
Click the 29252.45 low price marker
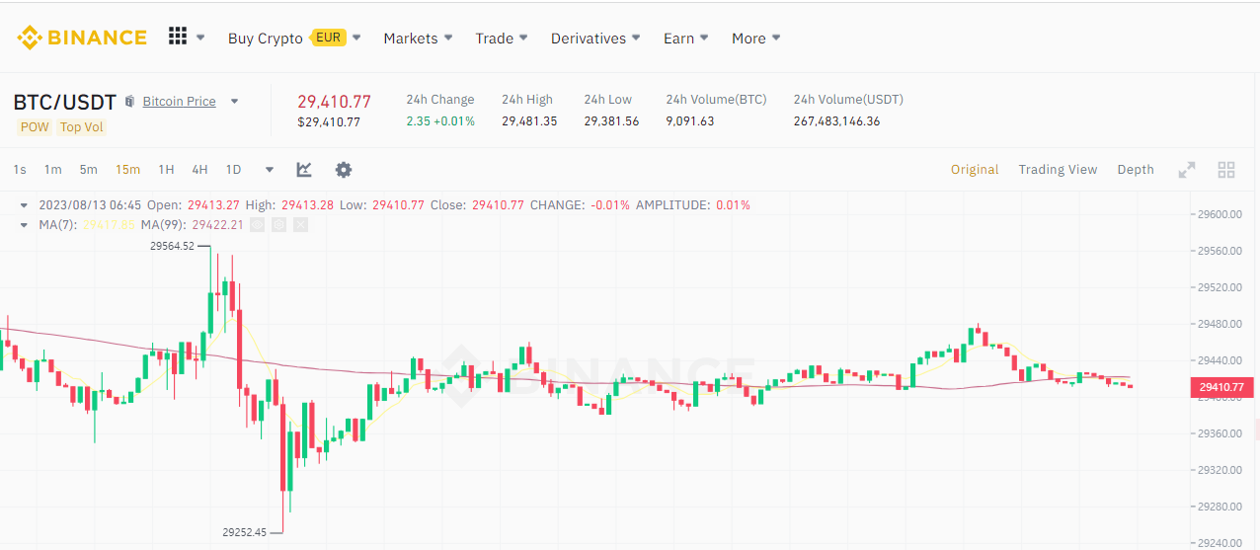coord(244,532)
